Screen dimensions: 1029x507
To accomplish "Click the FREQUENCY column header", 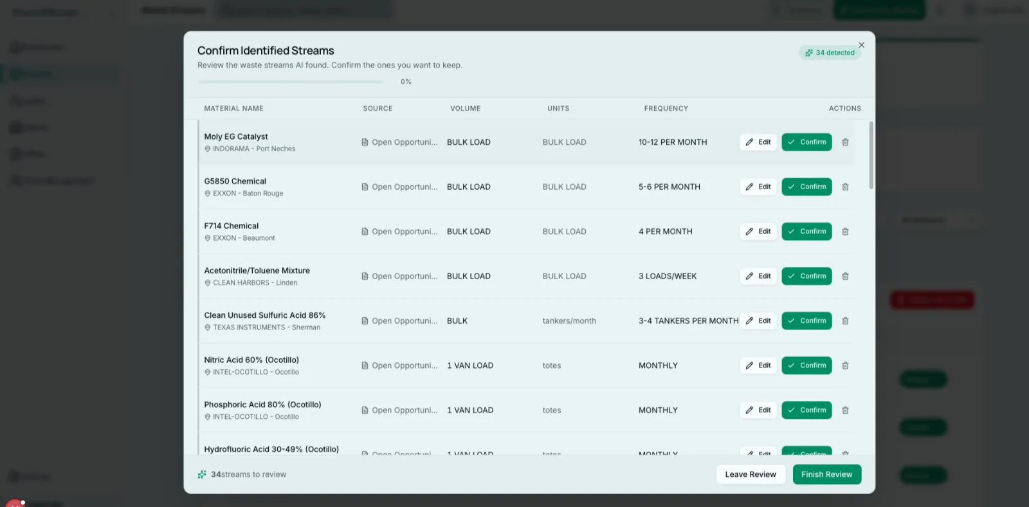I will (x=666, y=109).
